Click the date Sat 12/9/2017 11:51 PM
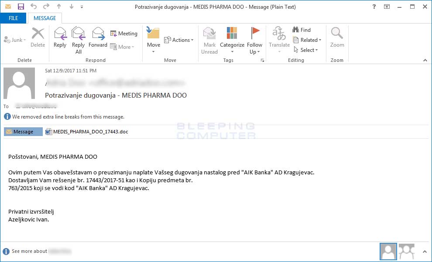432x262 pixels. click(x=71, y=71)
